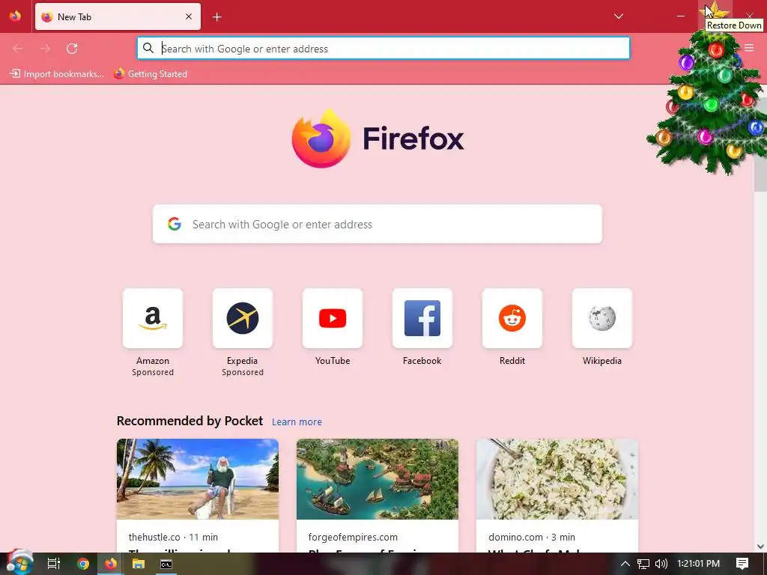Click the magnifier icon in address bar
The width and height of the screenshot is (767, 575).
pos(148,48)
